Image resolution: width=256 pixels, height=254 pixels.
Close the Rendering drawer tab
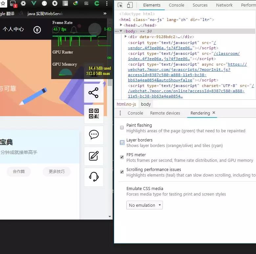[214, 113]
